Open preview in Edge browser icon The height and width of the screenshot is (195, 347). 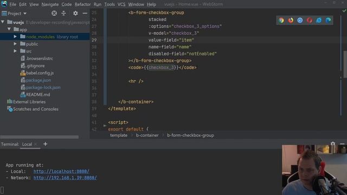(328, 21)
